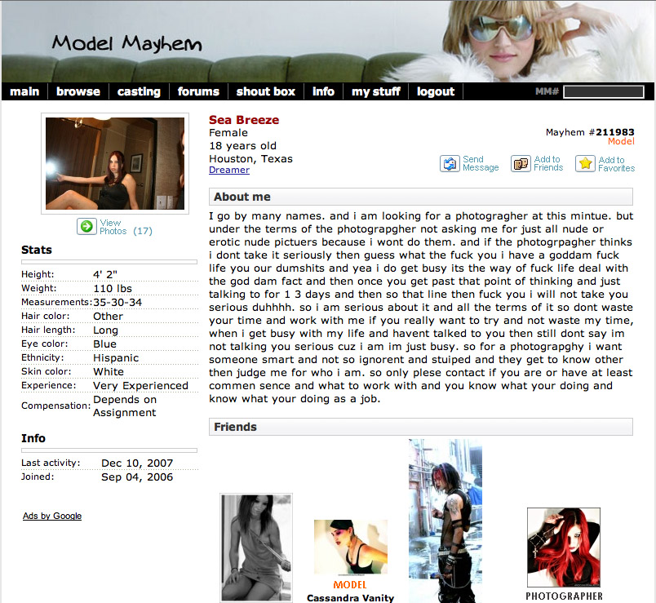This screenshot has width=656, height=603.
Task: Click the Hair color value Other
Action: pyautogui.click(x=108, y=316)
